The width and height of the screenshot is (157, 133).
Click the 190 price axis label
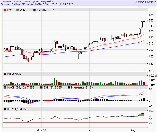[151, 56]
